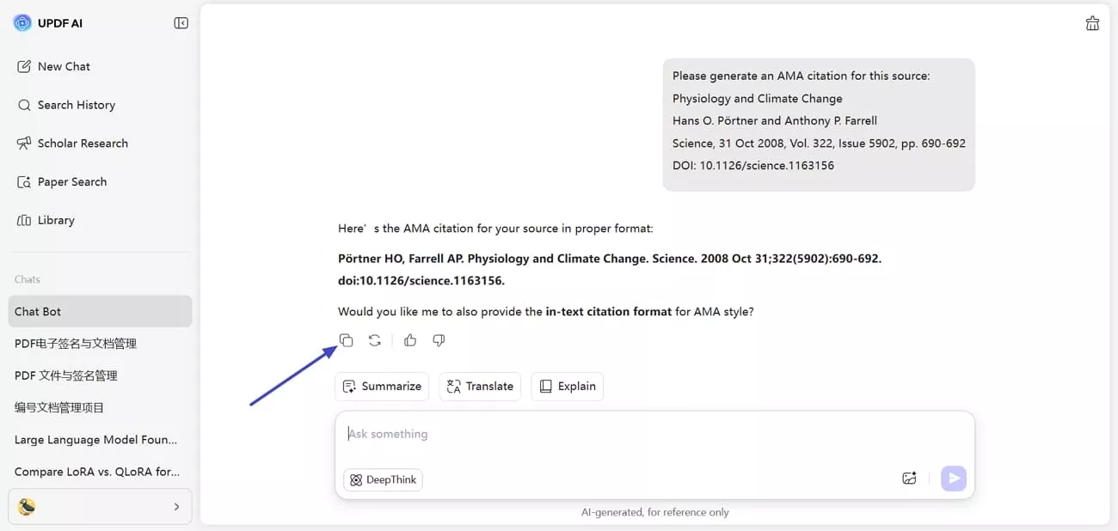Give the response a thumbs up
The height and width of the screenshot is (531, 1118).
point(409,340)
